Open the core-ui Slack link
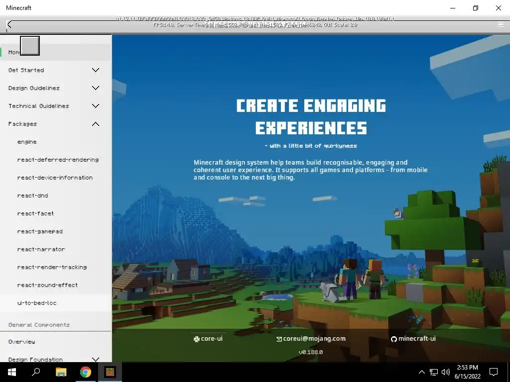Screen dimensions: 510x382 pyautogui.click(x=208, y=338)
